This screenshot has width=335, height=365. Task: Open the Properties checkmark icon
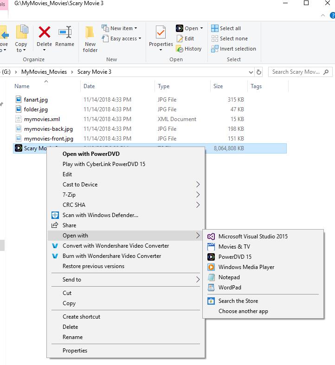click(161, 32)
